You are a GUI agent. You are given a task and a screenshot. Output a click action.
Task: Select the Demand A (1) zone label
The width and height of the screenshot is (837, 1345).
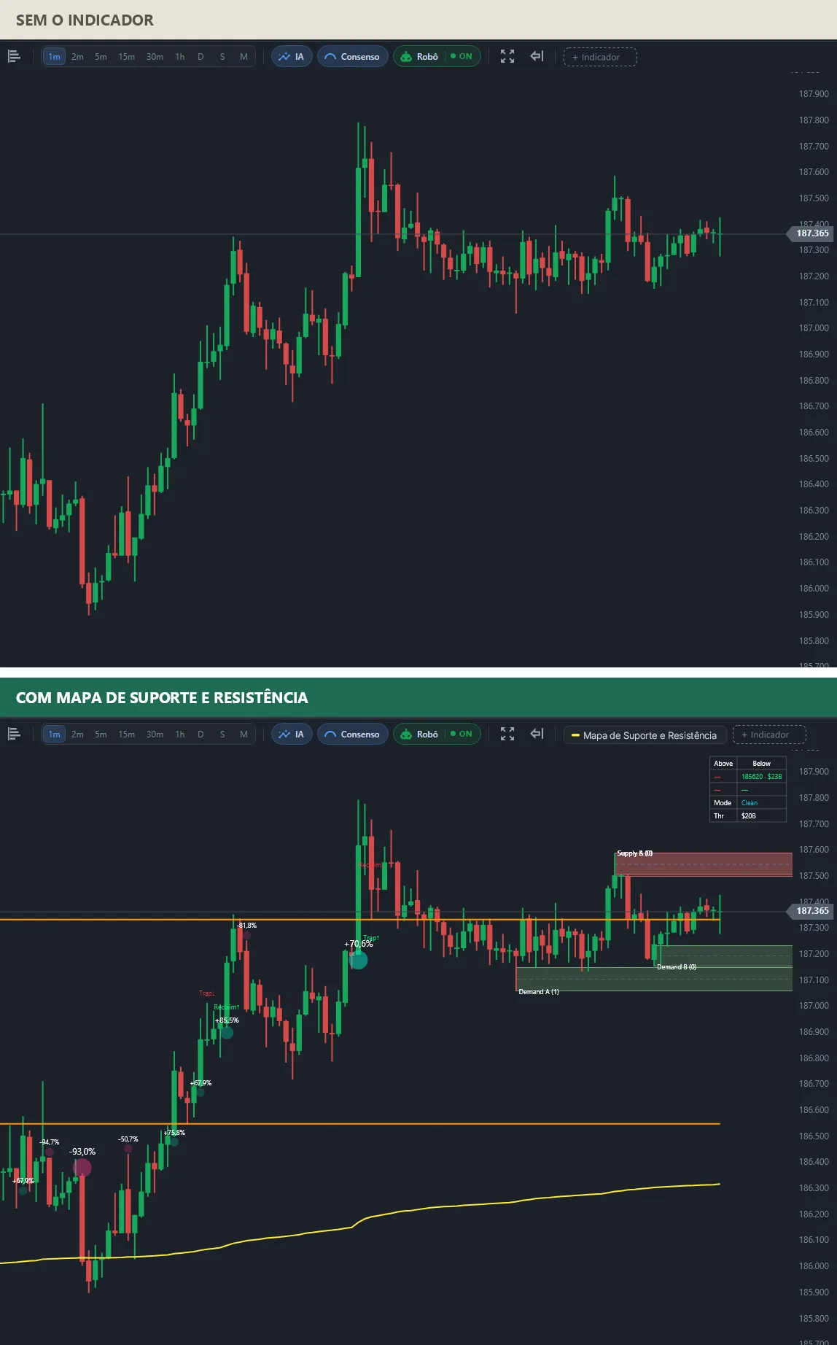point(539,992)
